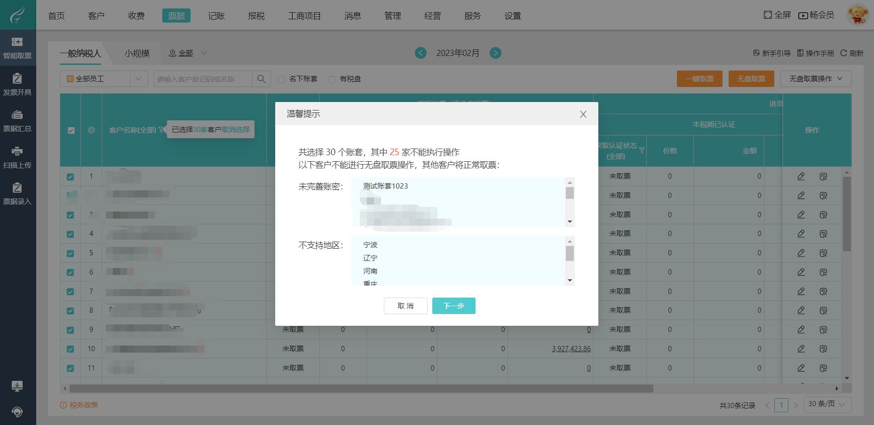Uncheck row 4 checkbox

(71, 234)
